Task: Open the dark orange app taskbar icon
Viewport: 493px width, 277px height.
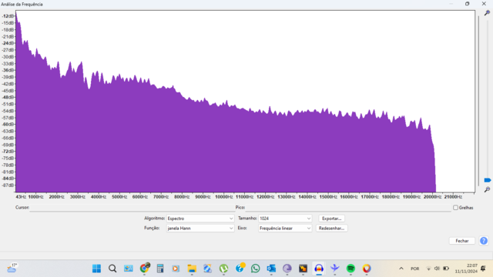Action: pyautogui.click(x=303, y=269)
